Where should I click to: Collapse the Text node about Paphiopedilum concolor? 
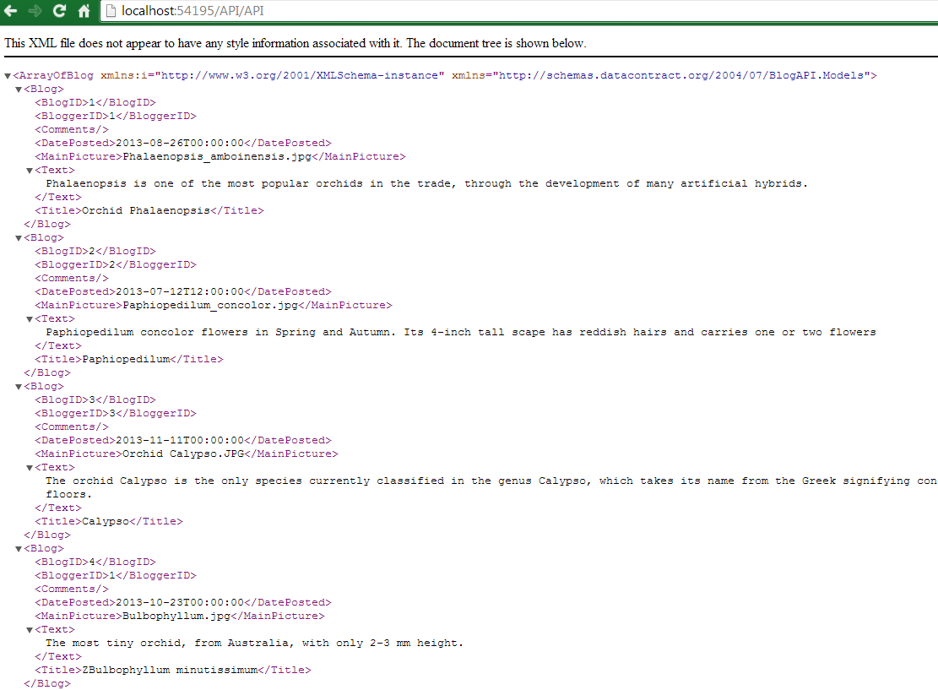pyautogui.click(x=30, y=319)
